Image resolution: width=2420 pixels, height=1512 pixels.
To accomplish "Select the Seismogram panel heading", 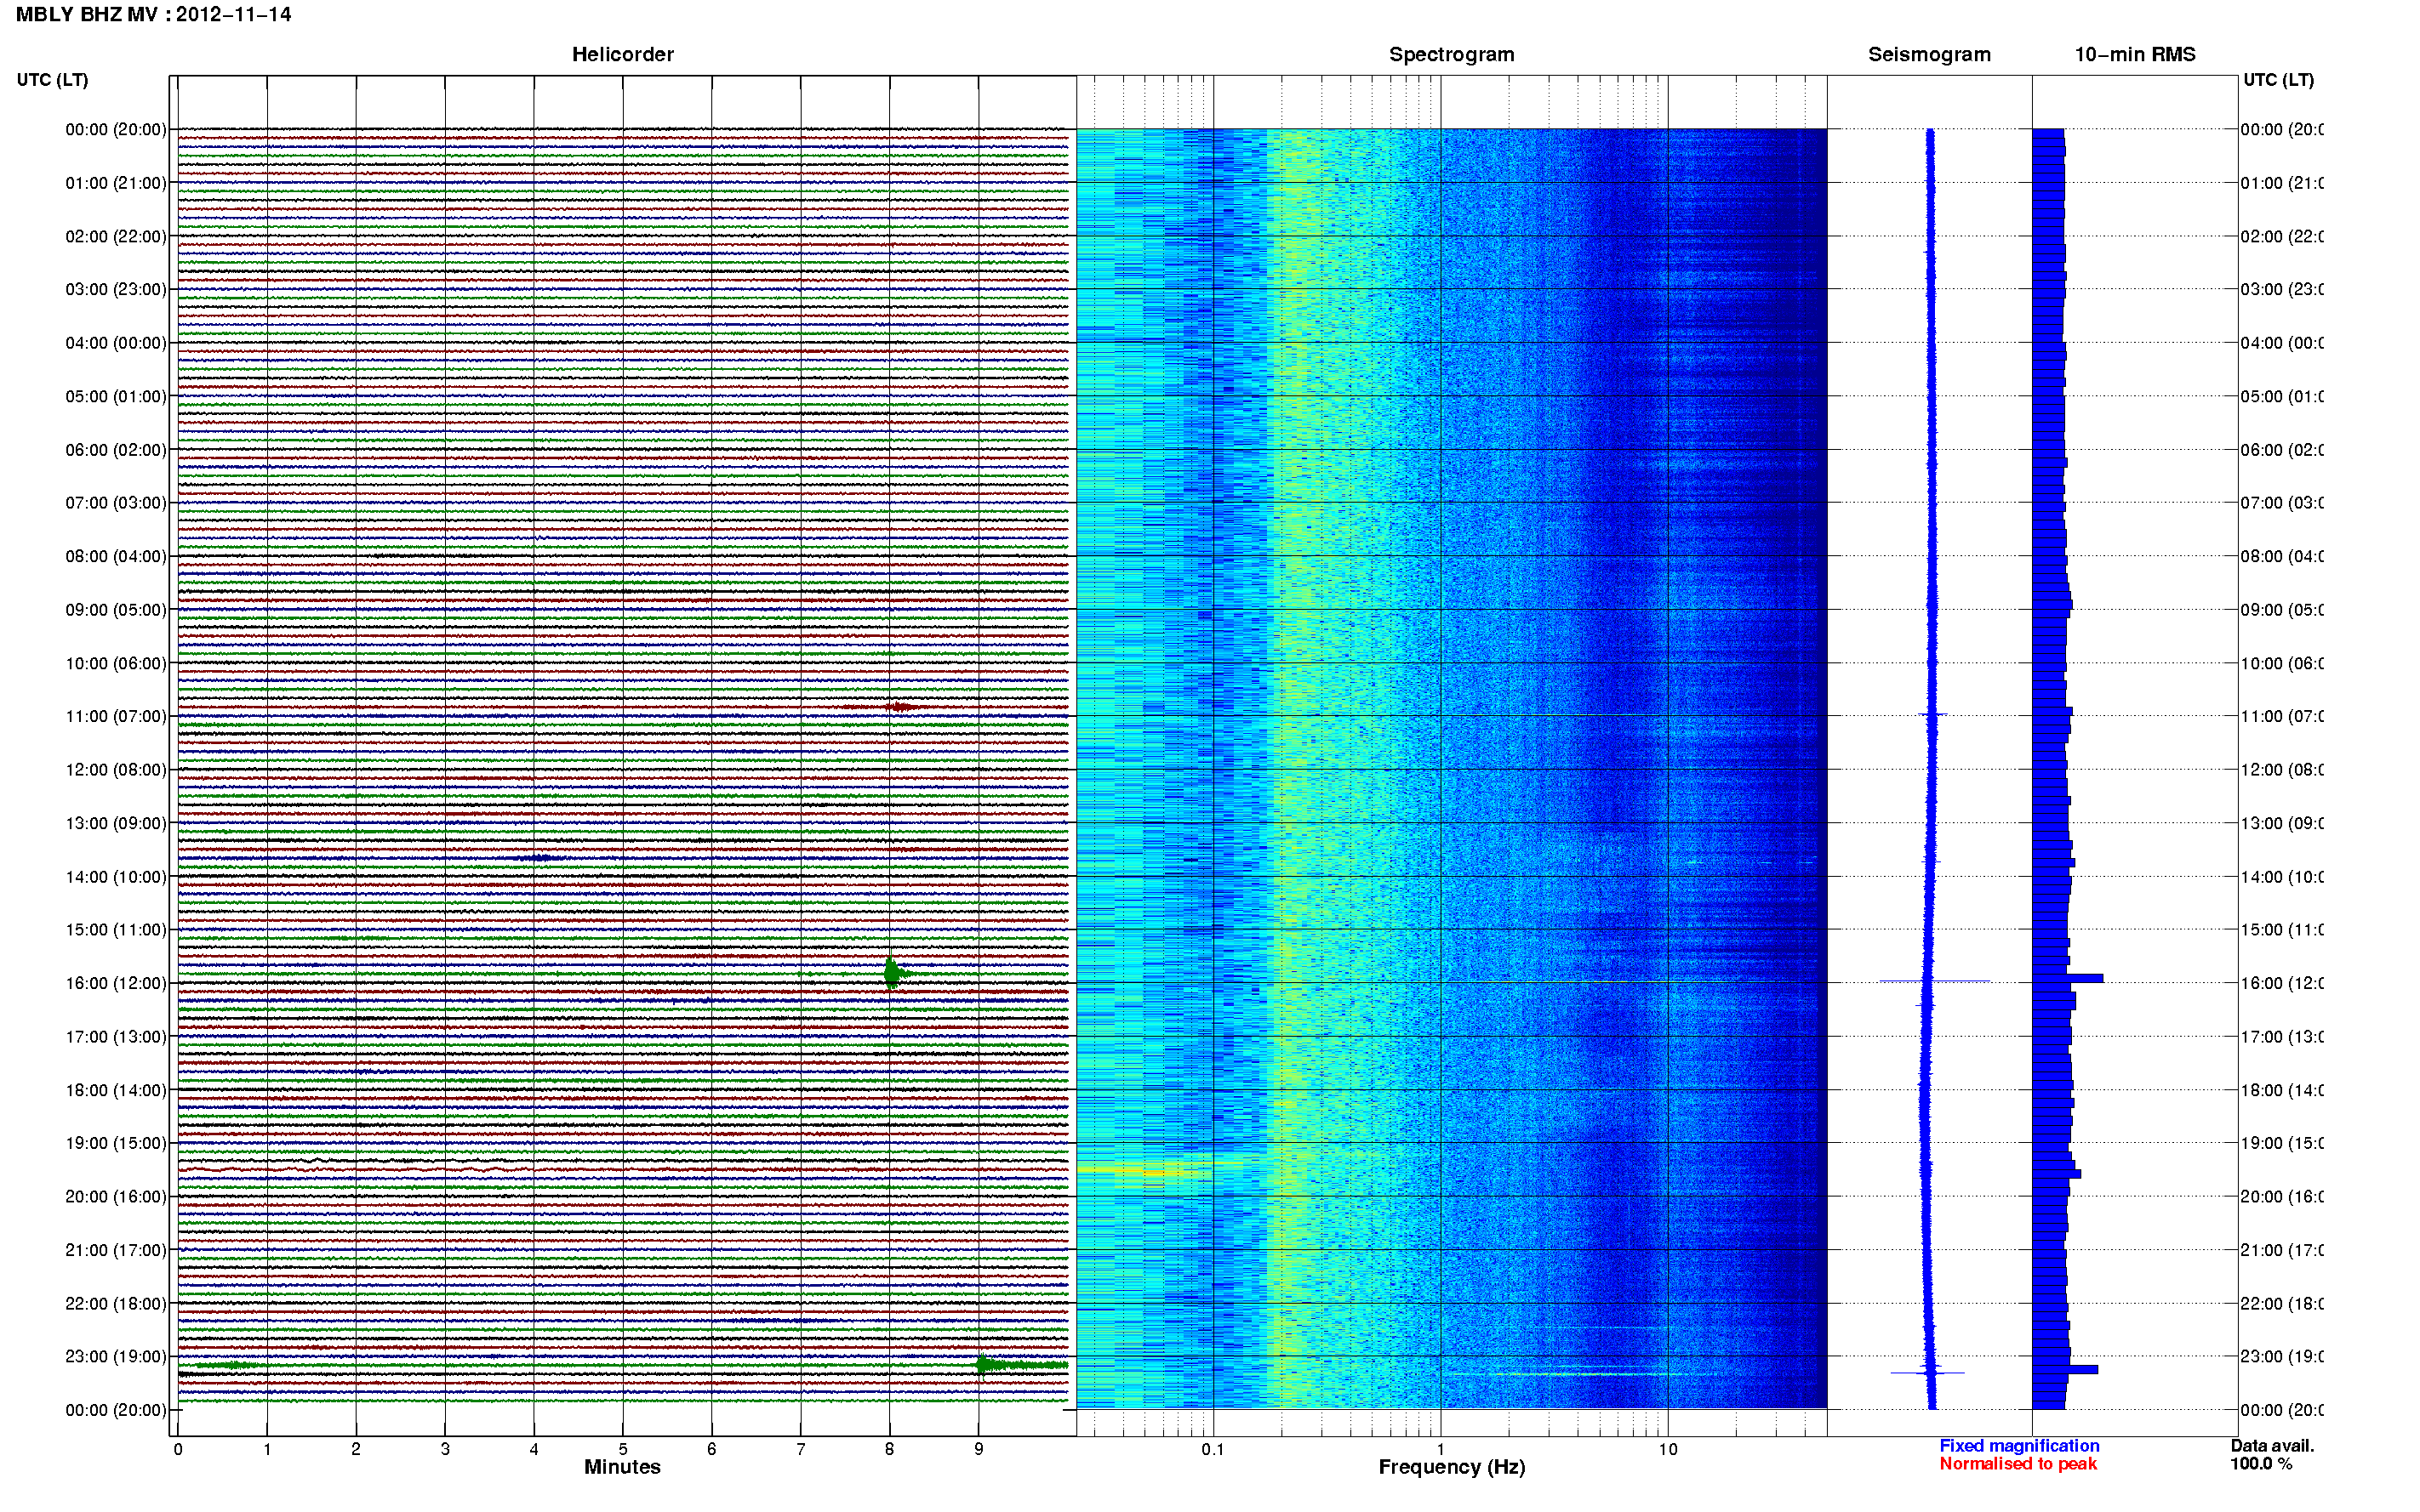I will click(x=1929, y=54).
